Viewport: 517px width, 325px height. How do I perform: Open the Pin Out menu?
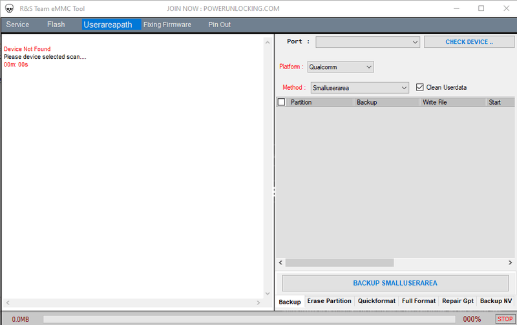pyautogui.click(x=219, y=25)
